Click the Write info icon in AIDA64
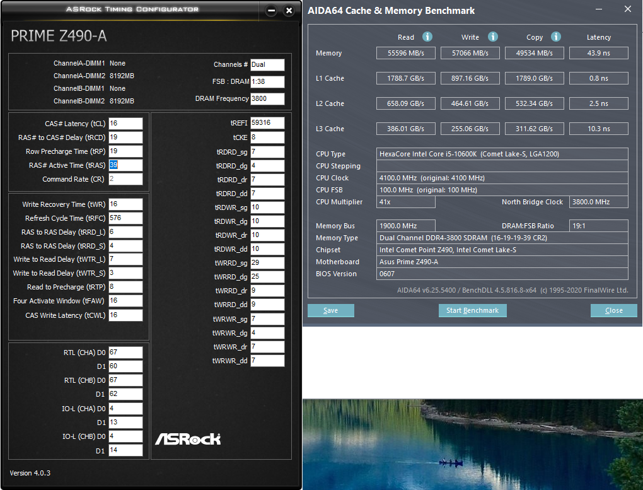The width and height of the screenshot is (643, 490). (x=492, y=37)
